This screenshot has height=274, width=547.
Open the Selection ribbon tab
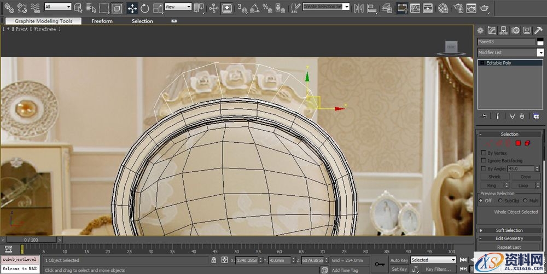click(x=142, y=21)
